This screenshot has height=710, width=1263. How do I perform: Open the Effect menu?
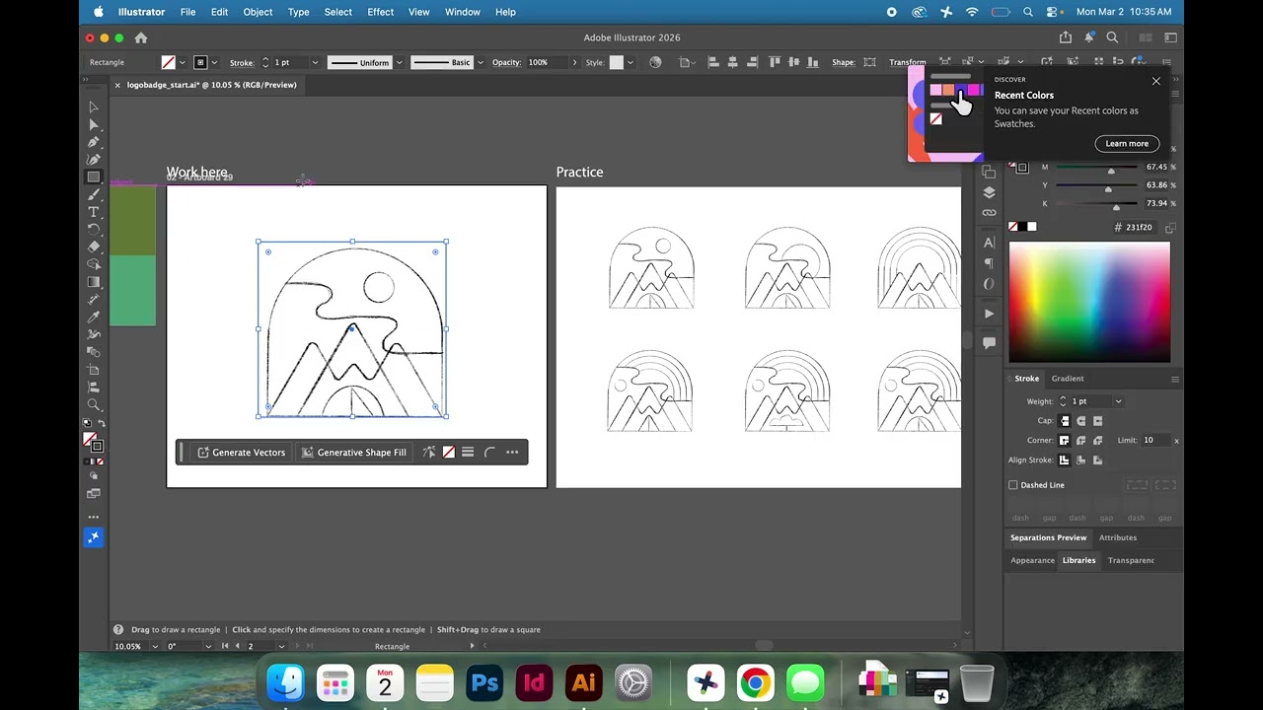[x=380, y=12]
